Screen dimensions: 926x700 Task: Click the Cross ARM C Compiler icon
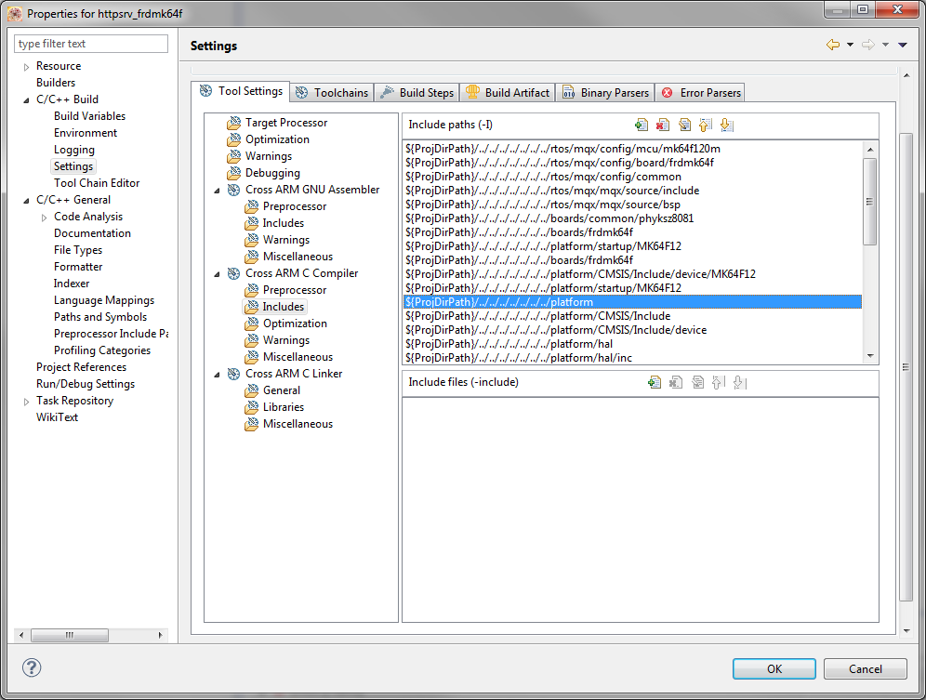click(234, 273)
